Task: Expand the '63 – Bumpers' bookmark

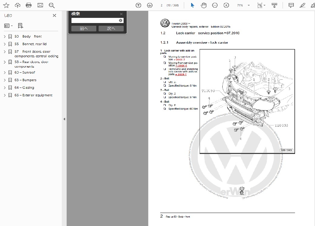Action: pos(5,80)
